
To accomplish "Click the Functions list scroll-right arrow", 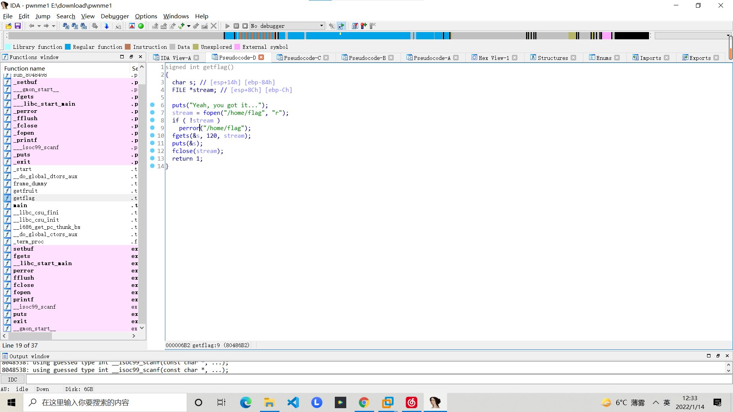I will [x=134, y=336].
